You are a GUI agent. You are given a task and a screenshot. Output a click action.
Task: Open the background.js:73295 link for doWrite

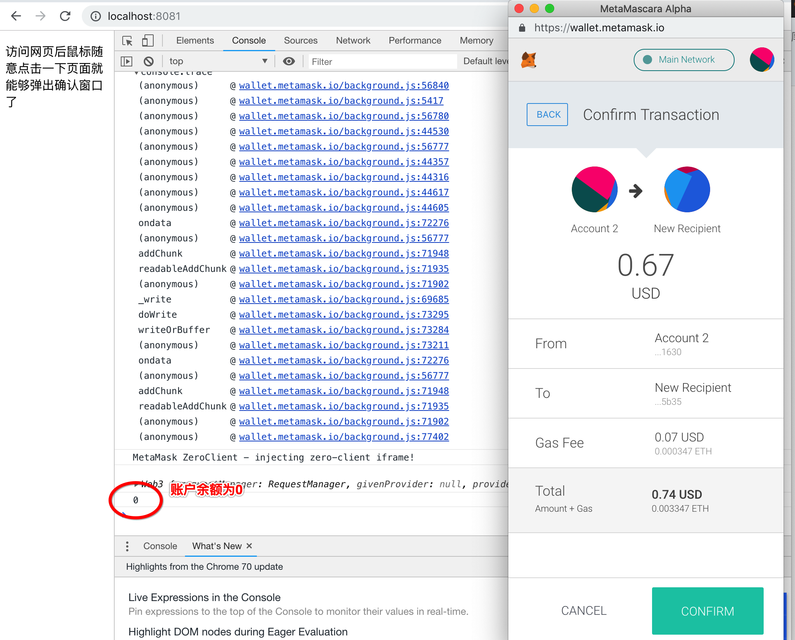pyautogui.click(x=344, y=315)
